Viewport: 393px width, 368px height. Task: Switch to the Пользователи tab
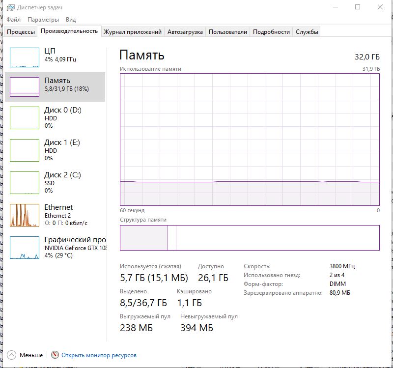click(x=228, y=32)
